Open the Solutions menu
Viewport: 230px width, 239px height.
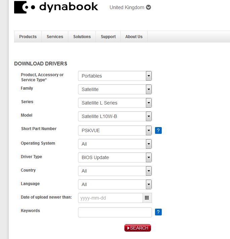coord(82,37)
